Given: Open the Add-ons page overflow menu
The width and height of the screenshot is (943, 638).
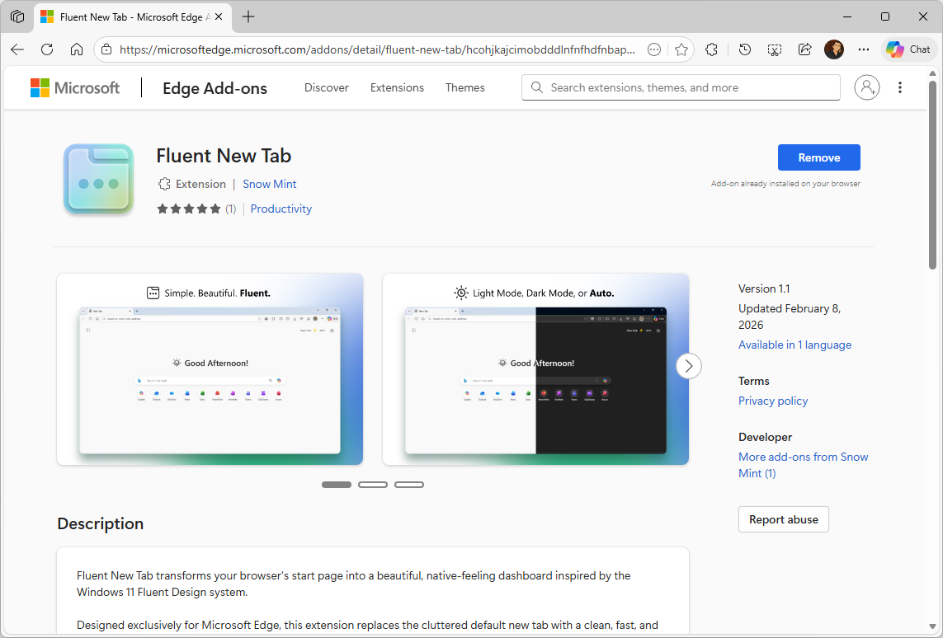Looking at the screenshot, I should [x=900, y=87].
